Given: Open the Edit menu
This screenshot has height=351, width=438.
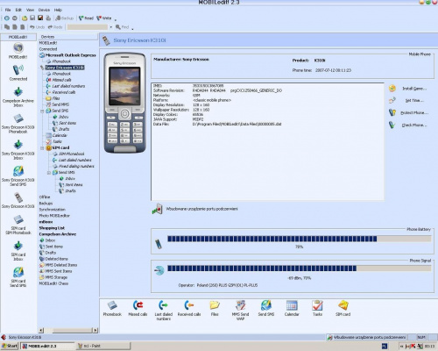Looking at the screenshot, I should tap(18, 10).
